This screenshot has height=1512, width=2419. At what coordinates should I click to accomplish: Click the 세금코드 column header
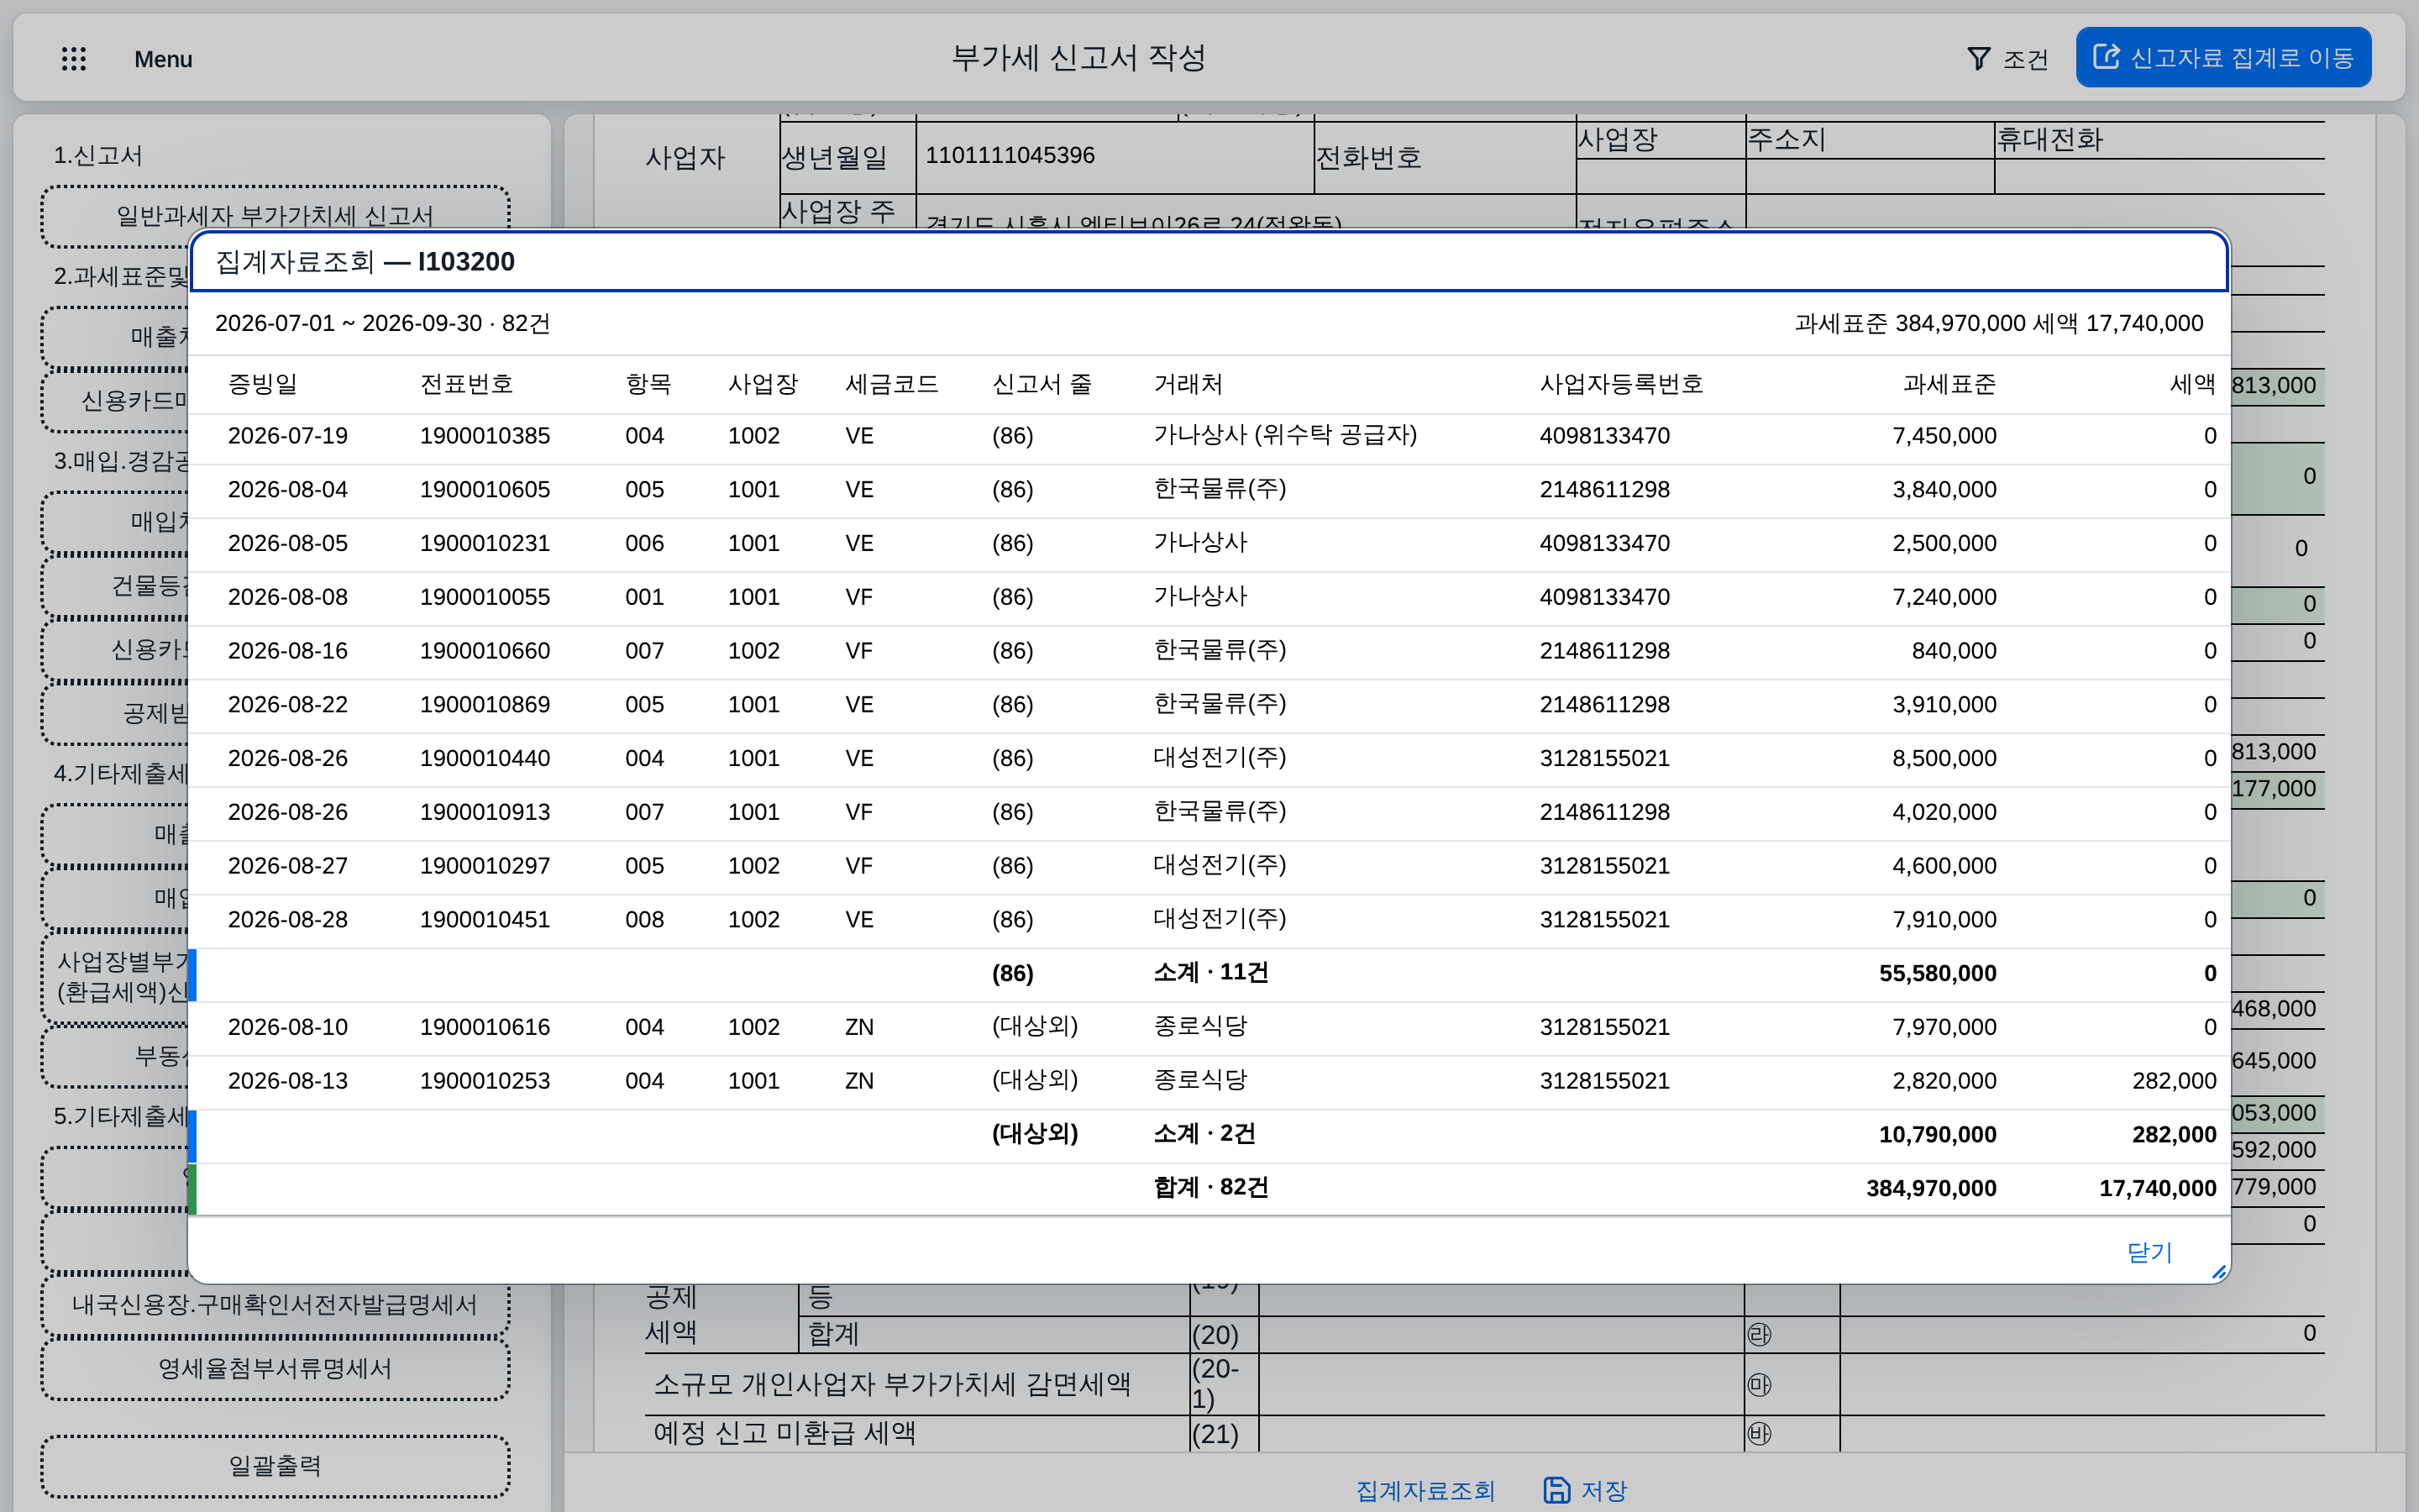click(x=892, y=384)
